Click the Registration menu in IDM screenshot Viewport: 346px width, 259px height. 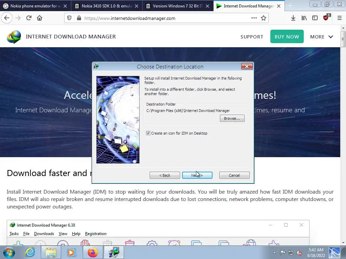96,234
